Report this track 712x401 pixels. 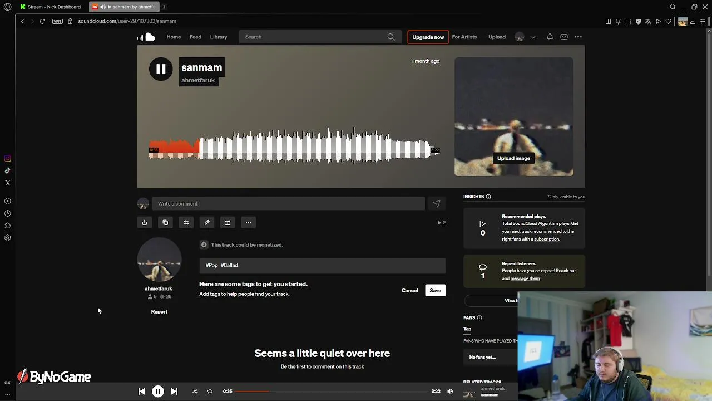pyautogui.click(x=159, y=312)
